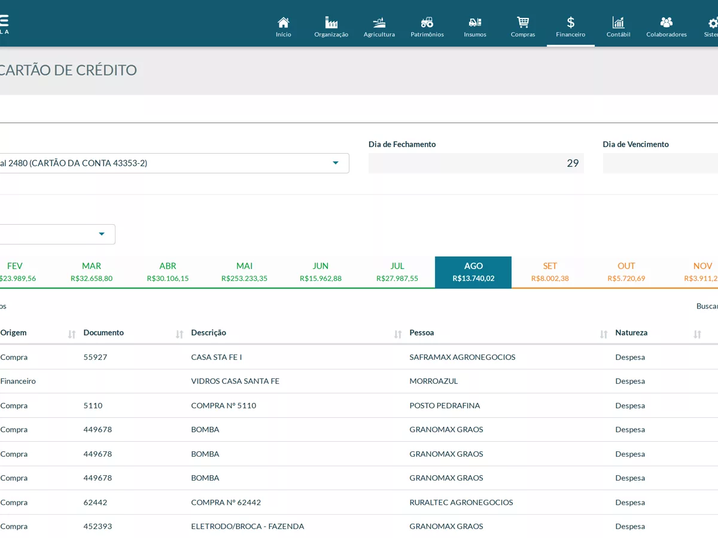The width and height of the screenshot is (718, 538).
Task: Click the Dia de Fechamento field
Action: pyautogui.click(x=476, y=163)
